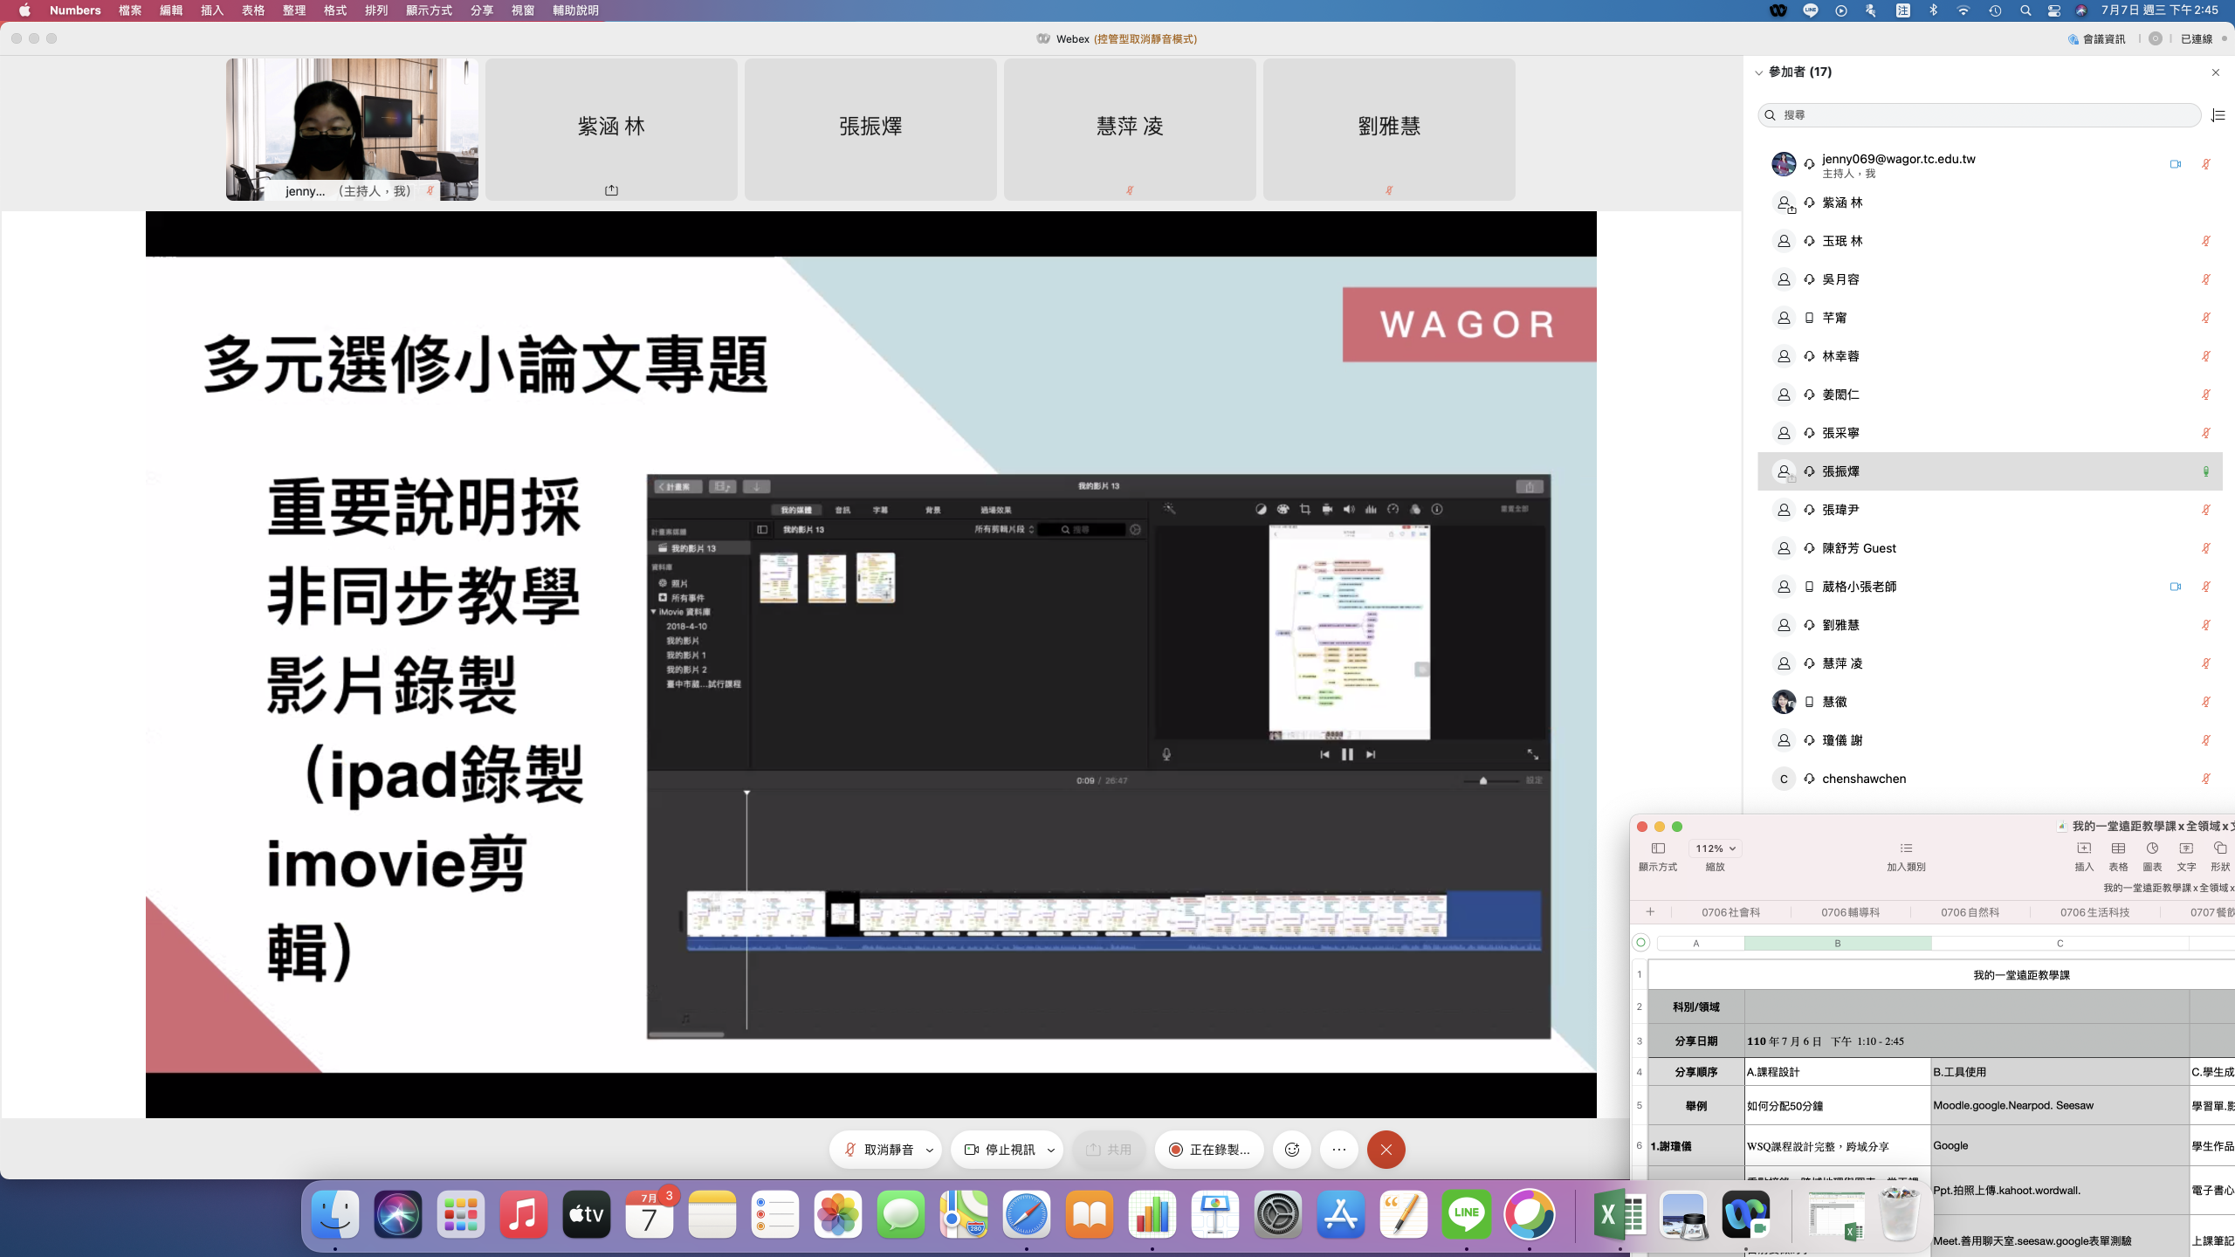Click the participants list sort icon
The image size is (2235, 1257).
click(2218, 115)
